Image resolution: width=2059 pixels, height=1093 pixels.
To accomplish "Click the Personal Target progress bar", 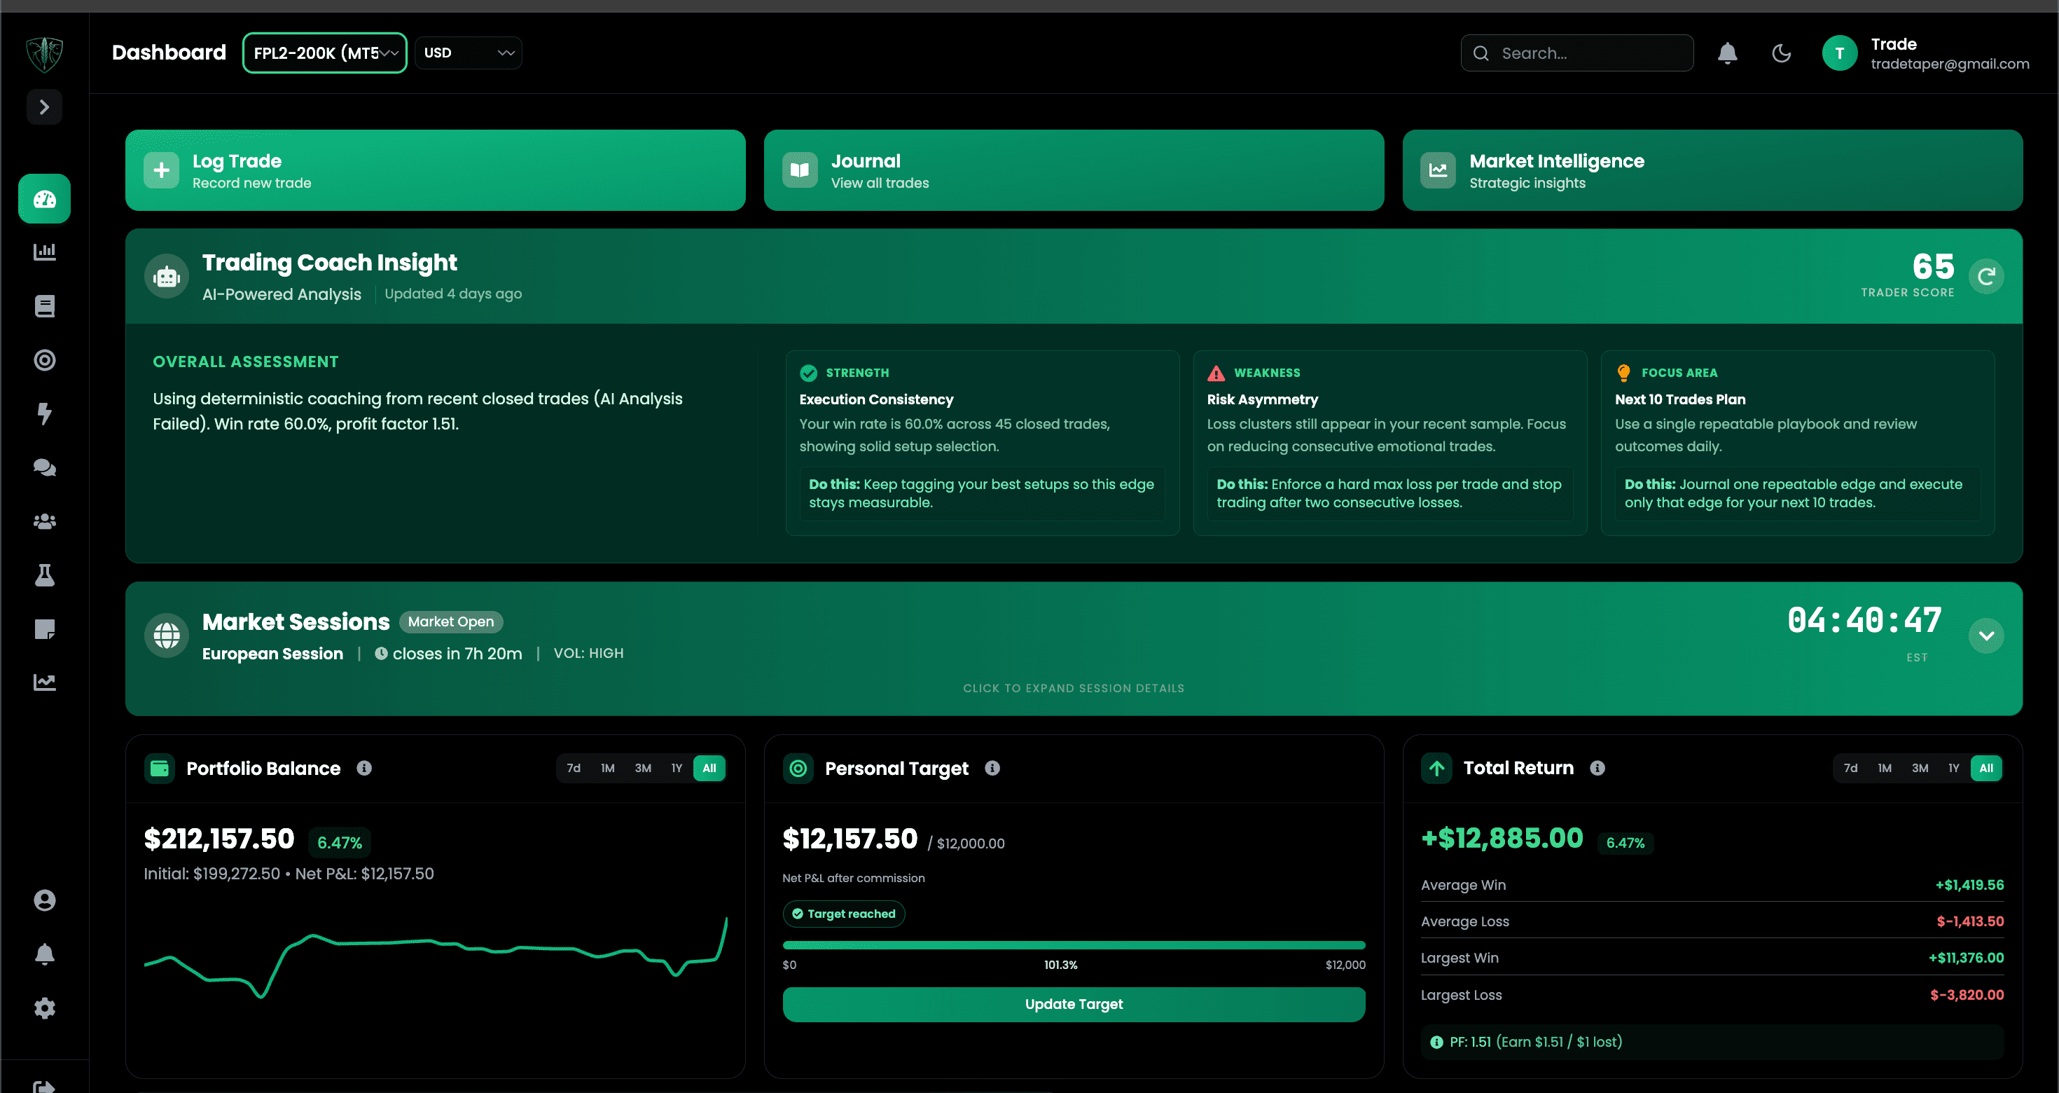I will pos(1074,944).
